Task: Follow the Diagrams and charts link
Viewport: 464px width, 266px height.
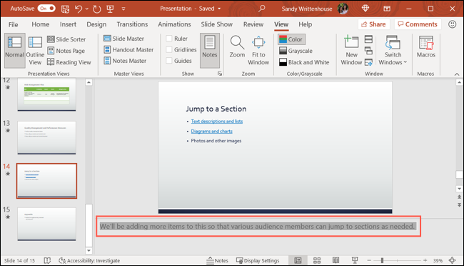Action: tap(211, 131)
